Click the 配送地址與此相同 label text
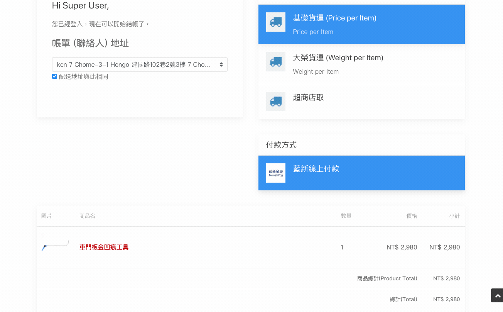503x312 pixels. point(83,76)
